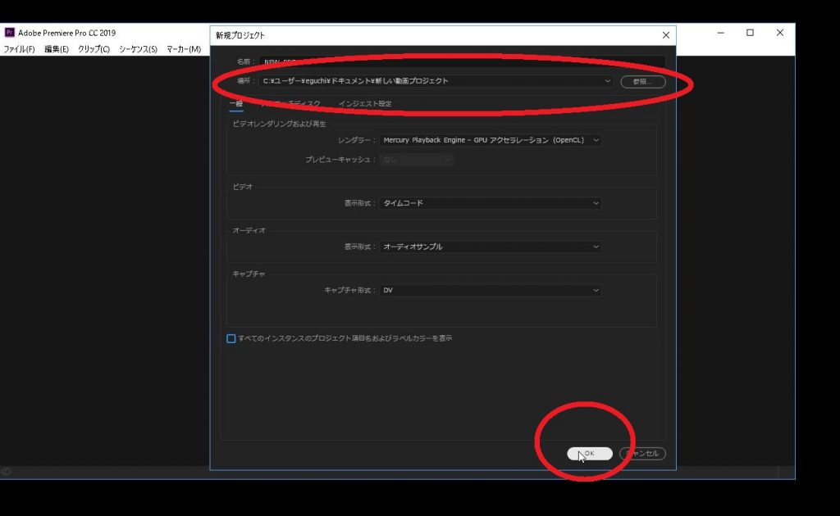Close the 新規プロジェクト dialog
This screenshot has height=516, width=840.
tap(666, 35)
